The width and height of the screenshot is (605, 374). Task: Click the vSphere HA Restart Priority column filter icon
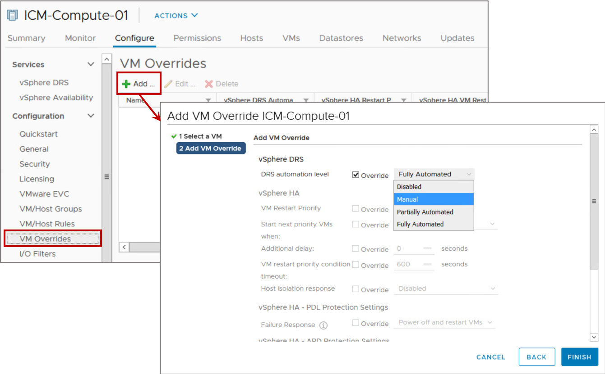404,100
